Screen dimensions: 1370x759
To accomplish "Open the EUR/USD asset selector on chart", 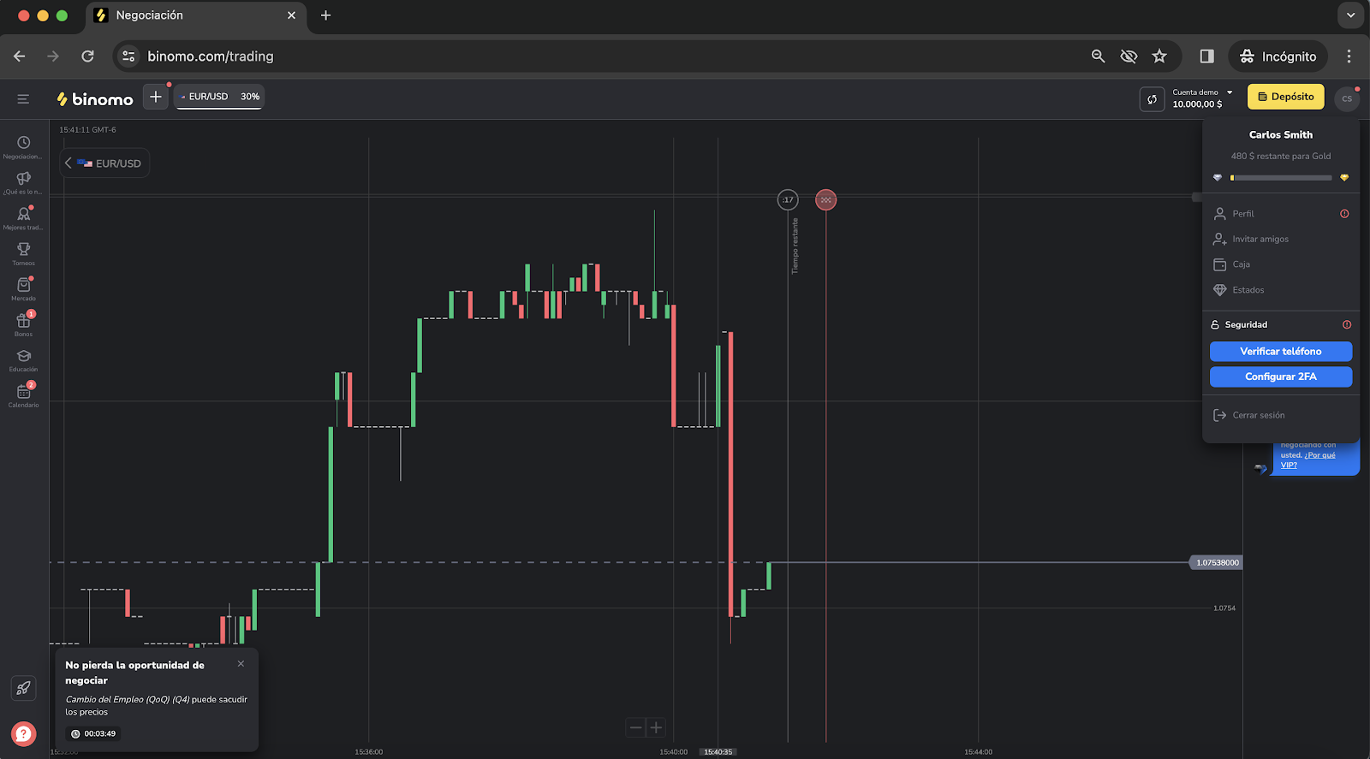I will pyautogui.click(x=104, y=163).
